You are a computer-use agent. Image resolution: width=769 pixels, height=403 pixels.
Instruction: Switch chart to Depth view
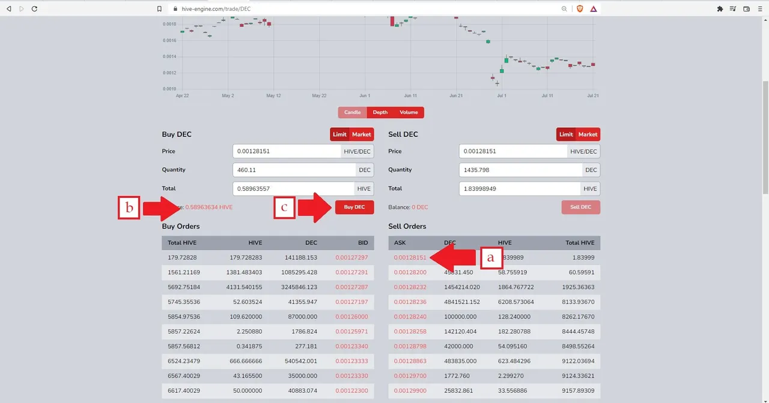tap(380, 112)
